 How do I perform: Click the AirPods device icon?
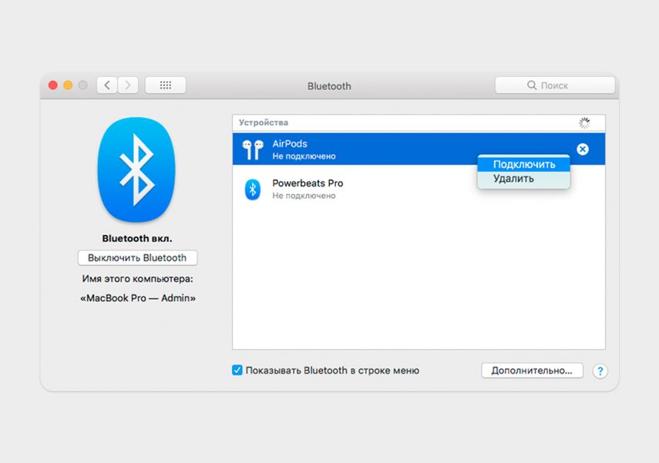[x=253, y=149]
